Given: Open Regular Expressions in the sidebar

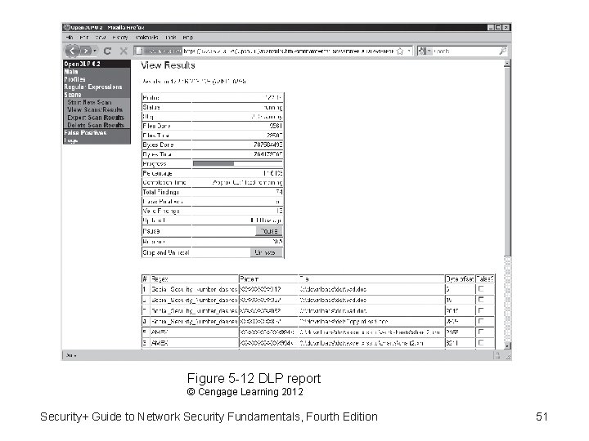Looking at the screenshot, I should click(x=93, y=87).
